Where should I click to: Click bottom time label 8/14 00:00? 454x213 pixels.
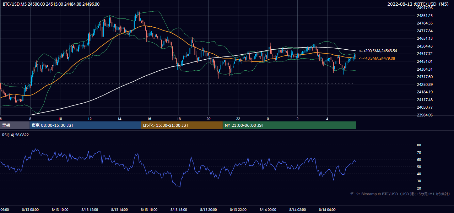pos(268,209)
